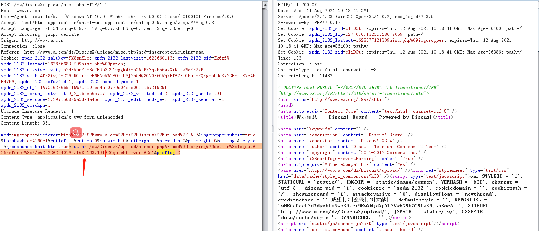This screenshot has height=231, width=539.
Task: Click the request Content-Type x-www-form-urlencoded header
Action: coord(62,117)
